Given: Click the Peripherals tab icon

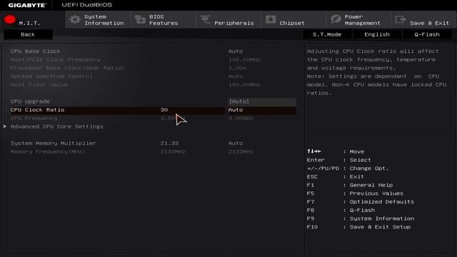Looking at the screenshot, I should pyautogui.click(x=205, y=19).
